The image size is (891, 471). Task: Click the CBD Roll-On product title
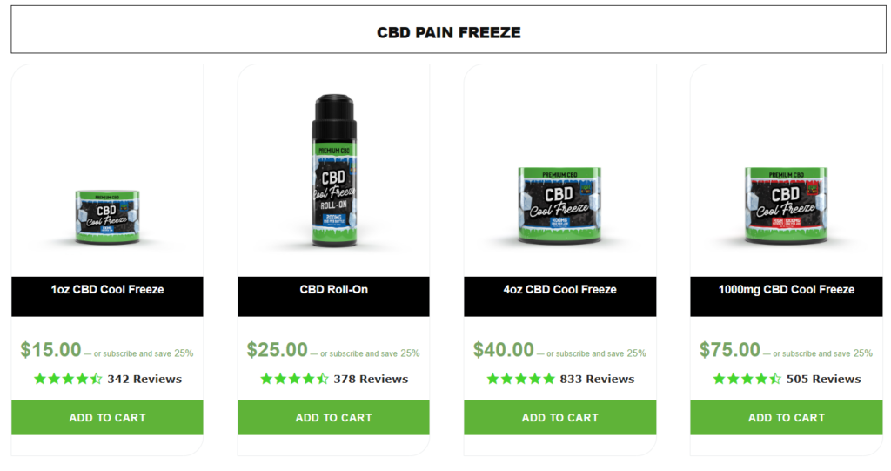[x=333, y=290]
